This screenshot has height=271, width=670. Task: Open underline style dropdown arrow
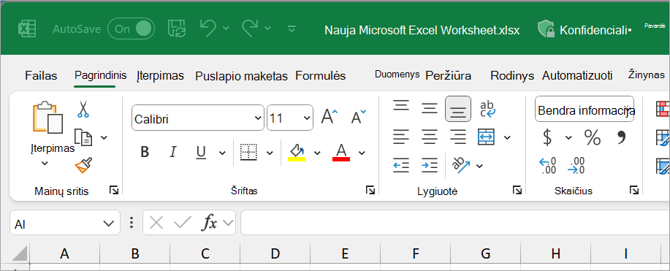coord(222,153)
